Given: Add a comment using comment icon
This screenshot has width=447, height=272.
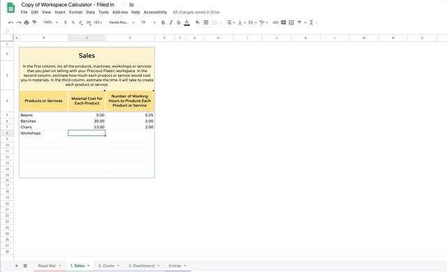Looking at the screenshot, I should pyautogui.click(x=284, y=22).
